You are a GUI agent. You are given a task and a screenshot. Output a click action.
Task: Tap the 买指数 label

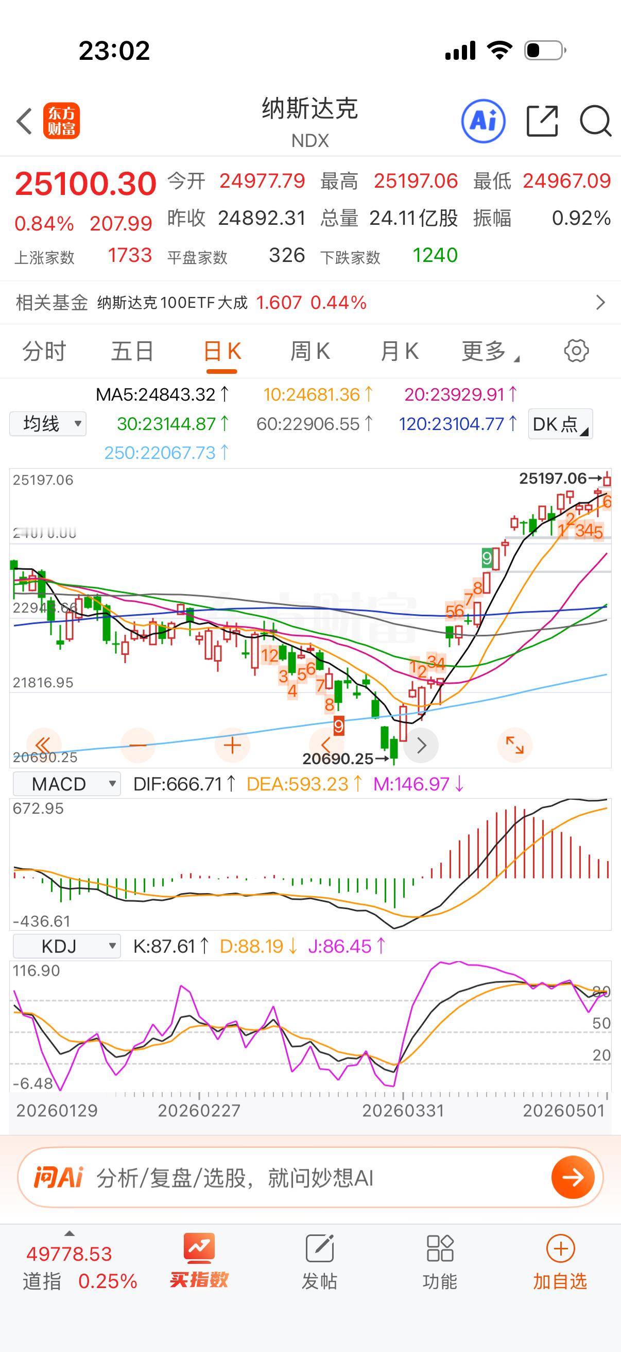click(x=199, y=1280)
